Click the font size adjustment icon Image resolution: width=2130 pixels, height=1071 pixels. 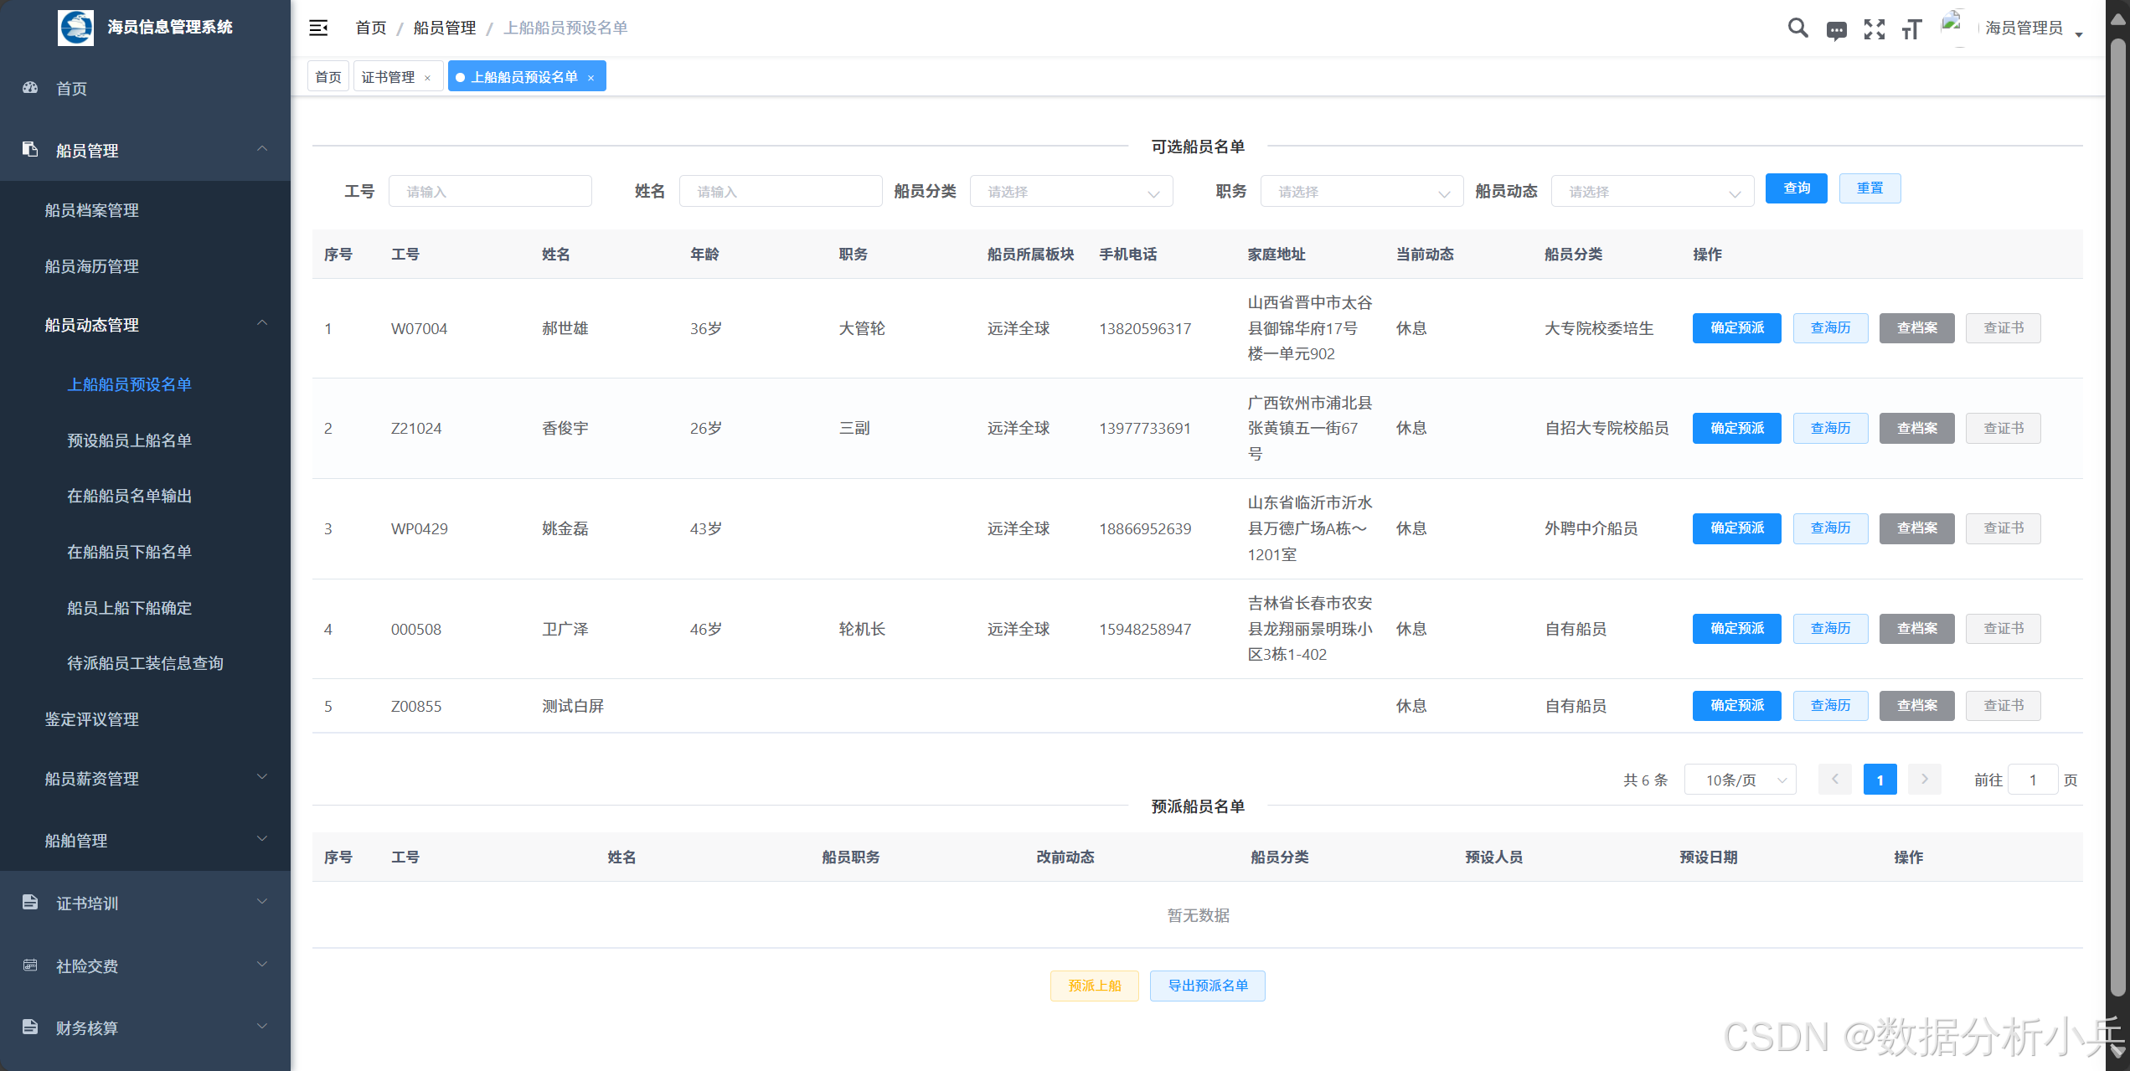(x=1911, y=29)
